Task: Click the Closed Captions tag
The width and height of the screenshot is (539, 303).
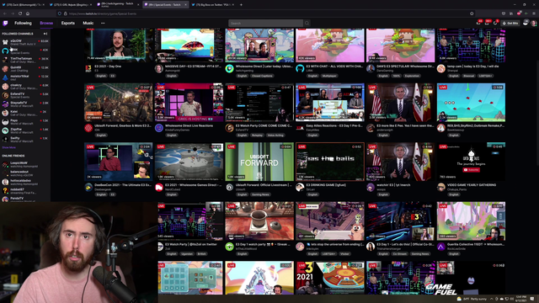Action: (x=262, y=76)
